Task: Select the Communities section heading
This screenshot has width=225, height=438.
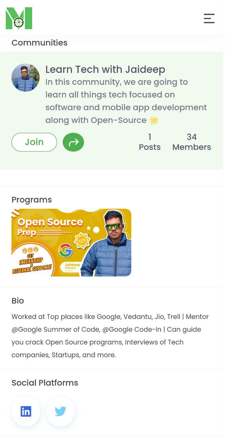Action: tap(39, 43)
